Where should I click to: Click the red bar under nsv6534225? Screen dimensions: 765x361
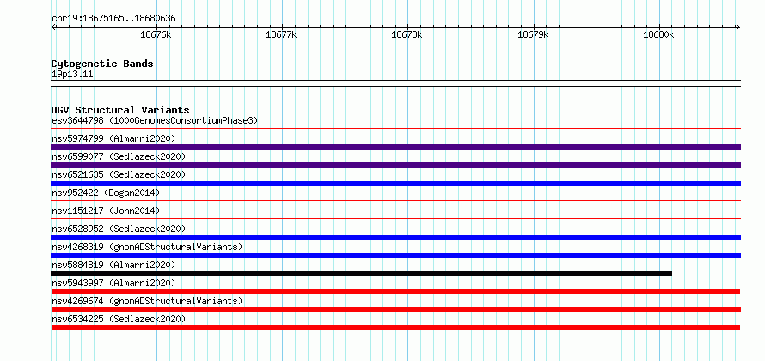click(x=396, y=327)
